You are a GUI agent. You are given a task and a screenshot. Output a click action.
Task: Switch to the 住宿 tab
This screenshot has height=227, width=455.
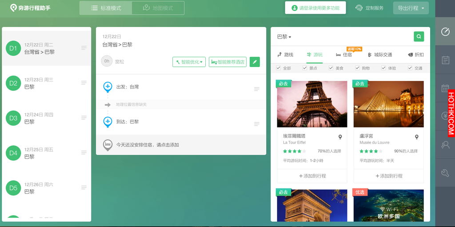coord(344,54)
